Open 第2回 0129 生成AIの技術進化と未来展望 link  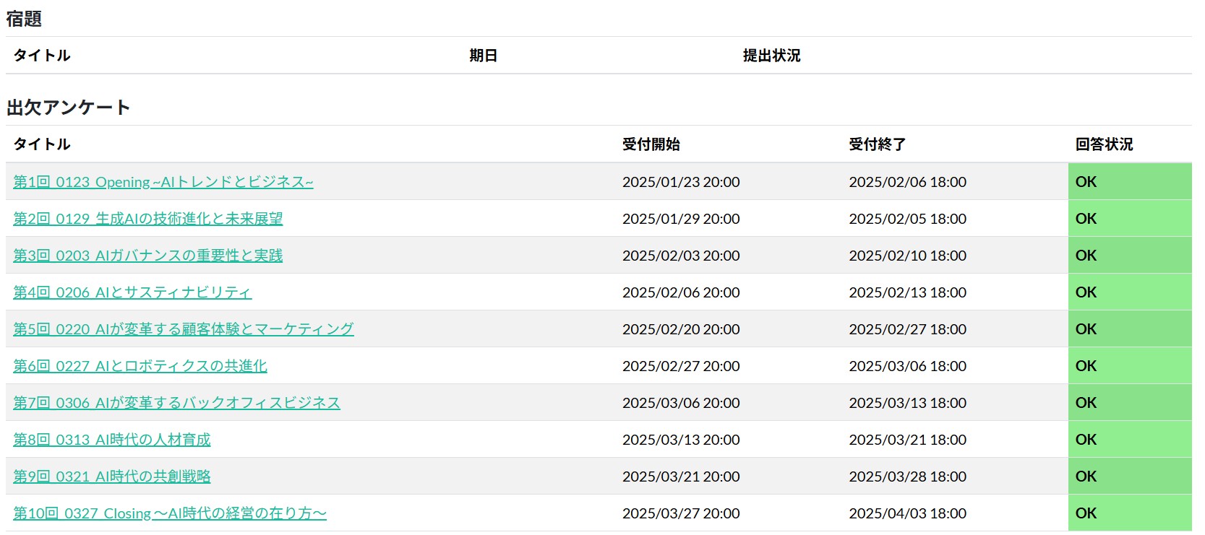pyautogui.click(x=147, y=219)
